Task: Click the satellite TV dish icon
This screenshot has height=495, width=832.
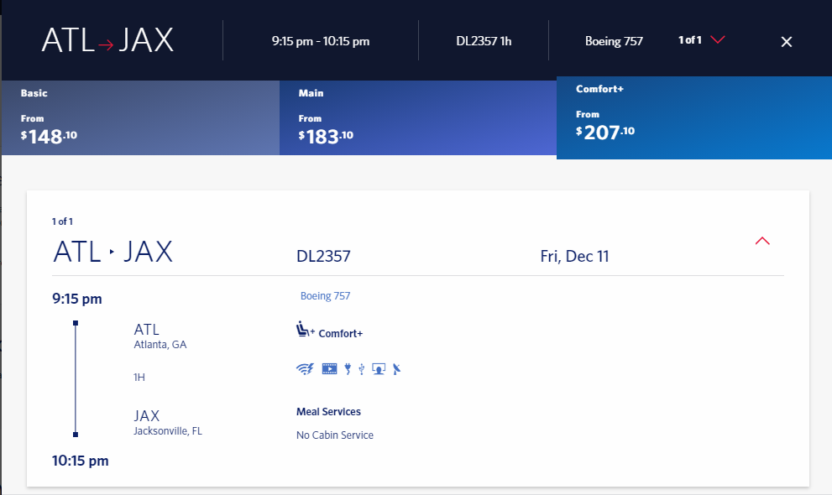Action: [397, 368]
